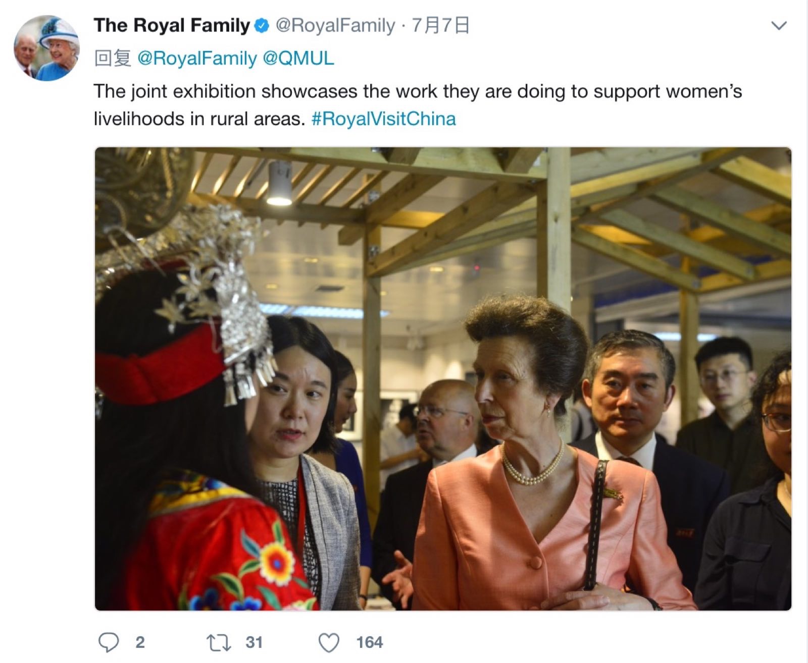808x663 pixels.
Task: Expand the tweet options chevron menu
Action: click(780, 25)
